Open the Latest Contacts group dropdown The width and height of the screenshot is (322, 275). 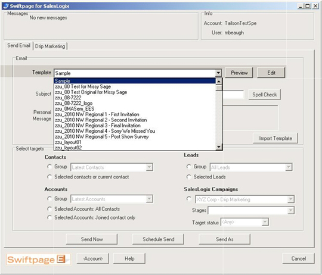click(x=149, y=167)
